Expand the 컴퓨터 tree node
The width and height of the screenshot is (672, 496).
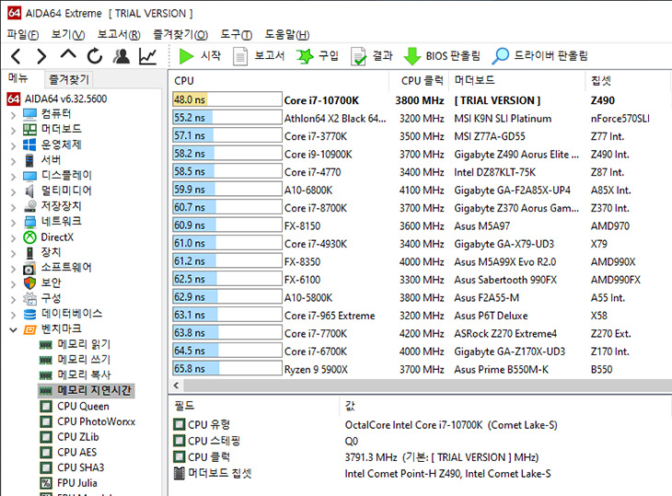tap(13, 115)
